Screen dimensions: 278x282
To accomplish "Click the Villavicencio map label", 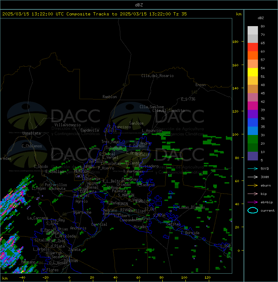I will click(x=67, y=125).
